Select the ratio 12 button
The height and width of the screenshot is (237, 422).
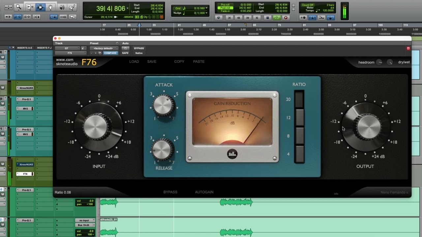pos(299,118)
